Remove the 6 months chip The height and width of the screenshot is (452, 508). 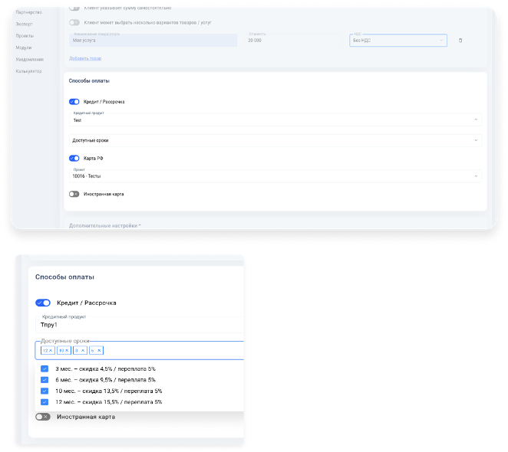coord(97,350)
